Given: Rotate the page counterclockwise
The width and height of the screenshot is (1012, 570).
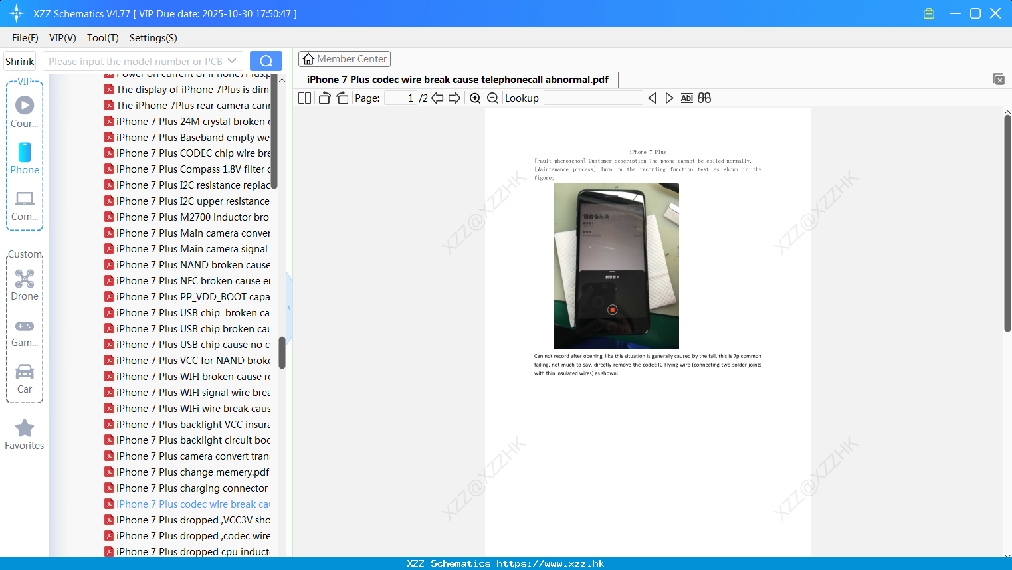Looking at the screenshot, I should [x=325, y=98].
